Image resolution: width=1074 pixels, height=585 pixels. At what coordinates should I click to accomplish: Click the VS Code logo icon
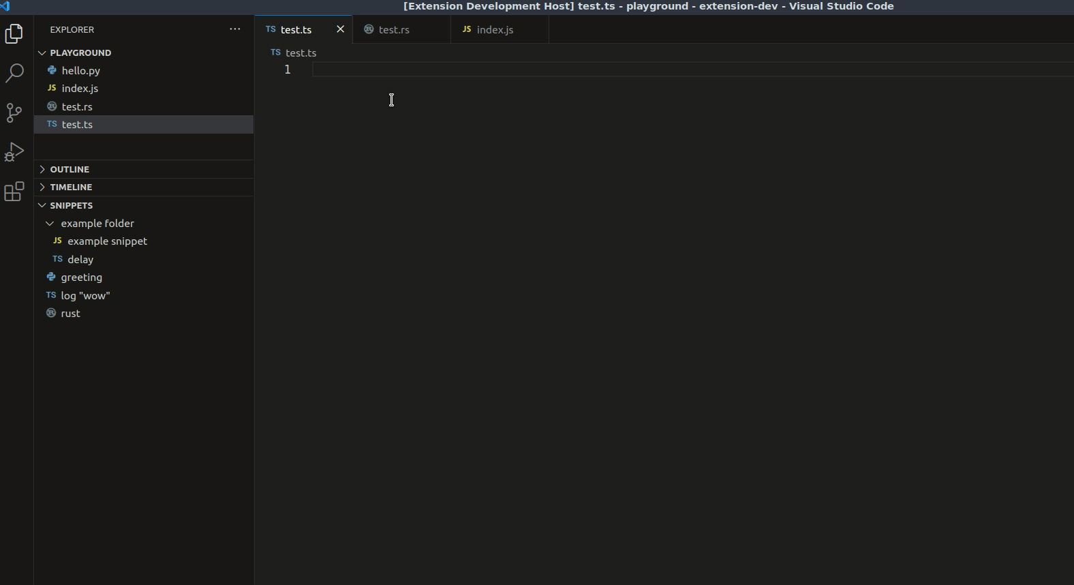point(5,6)
